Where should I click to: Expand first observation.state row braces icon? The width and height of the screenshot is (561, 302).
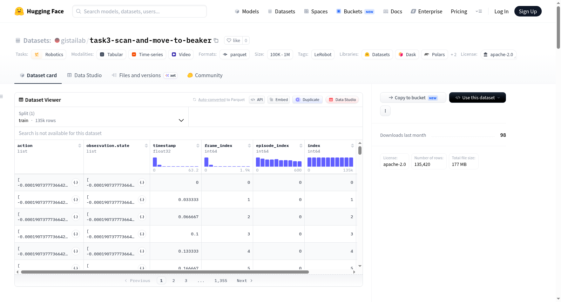point(142,182)
